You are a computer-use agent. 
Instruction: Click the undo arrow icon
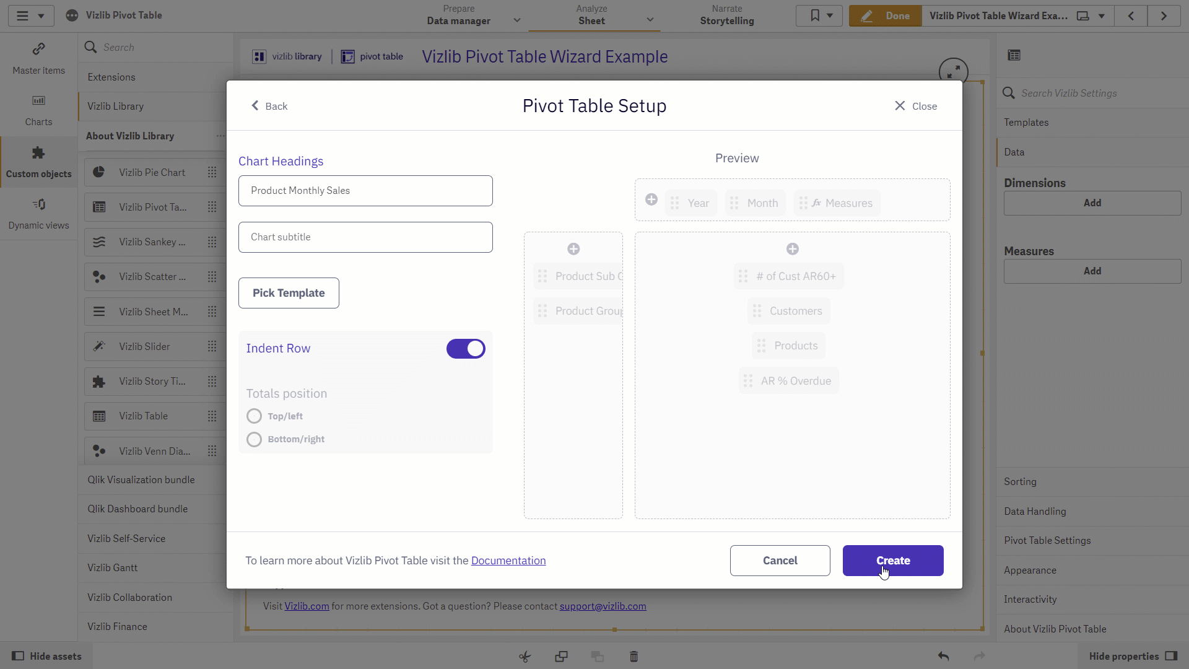click(943, 656)
